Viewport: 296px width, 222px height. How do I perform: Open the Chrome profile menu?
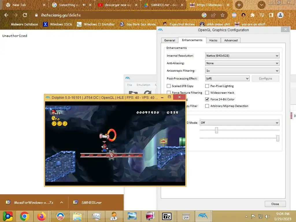[x=280, y=15]
